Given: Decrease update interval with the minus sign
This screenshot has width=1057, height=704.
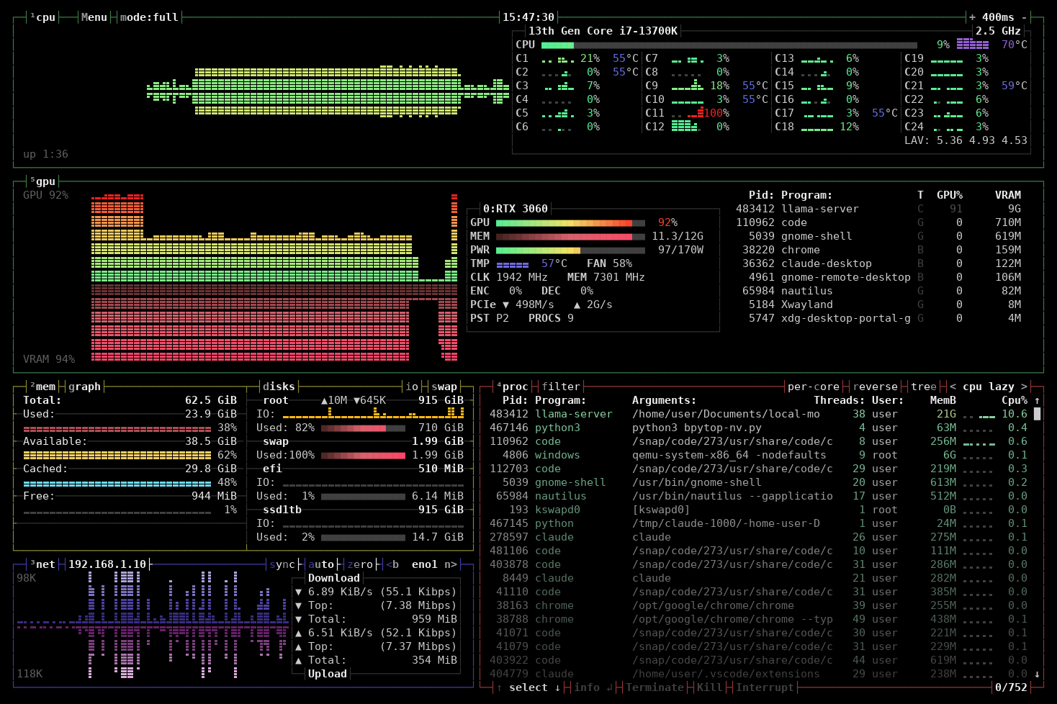Looking at the screenshot, I should point(1025,17).
